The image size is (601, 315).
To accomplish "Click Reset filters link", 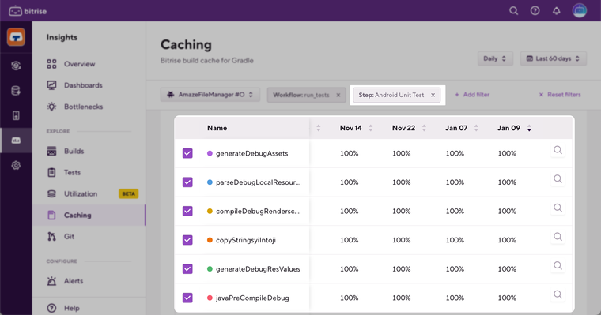I will click(x=560, y=95).
